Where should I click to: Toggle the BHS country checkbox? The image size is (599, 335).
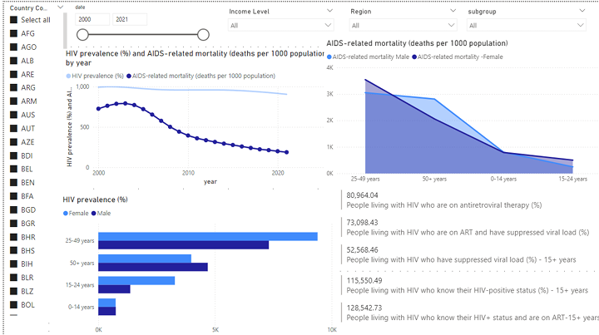(x=14, y=251)
